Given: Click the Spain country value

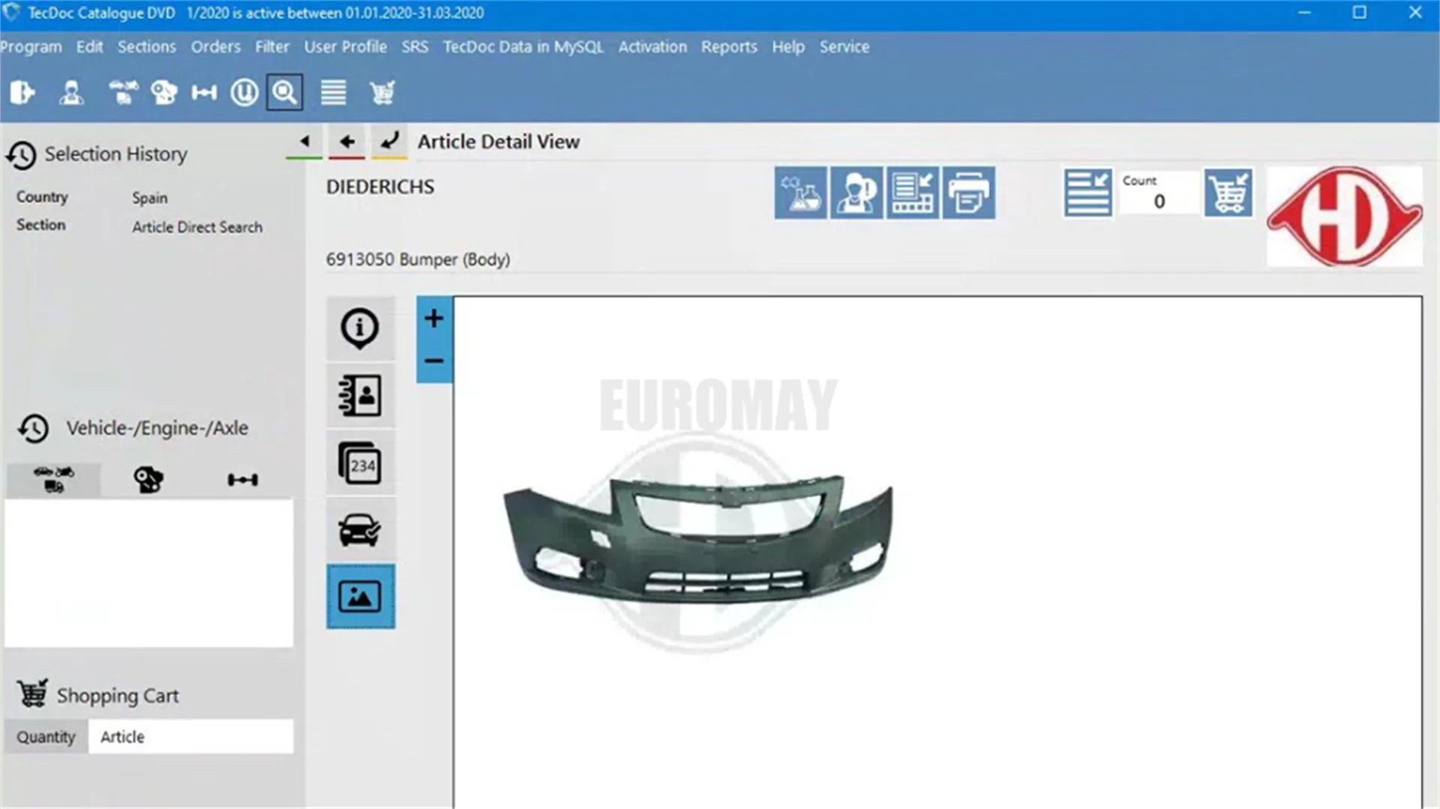Looking at the screenshot, I should click(150, 198).
